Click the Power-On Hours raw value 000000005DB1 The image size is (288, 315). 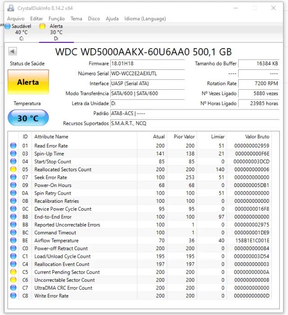coord(252,185)
